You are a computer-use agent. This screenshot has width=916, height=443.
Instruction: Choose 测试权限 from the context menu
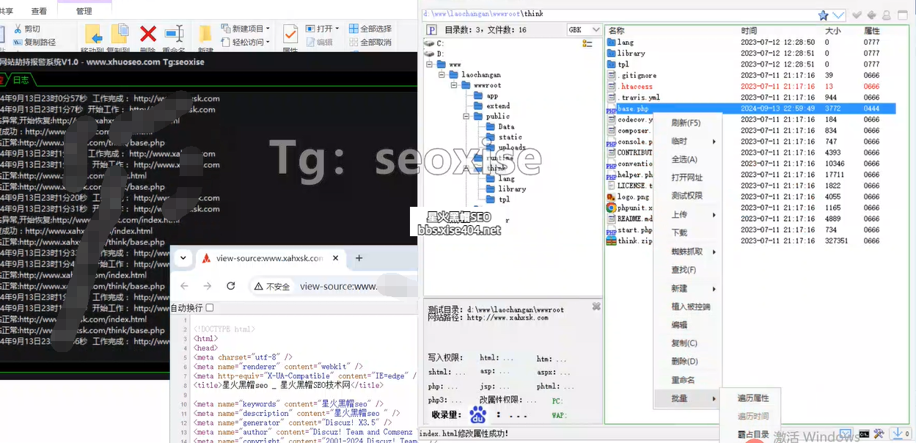[x=686, y=196]
